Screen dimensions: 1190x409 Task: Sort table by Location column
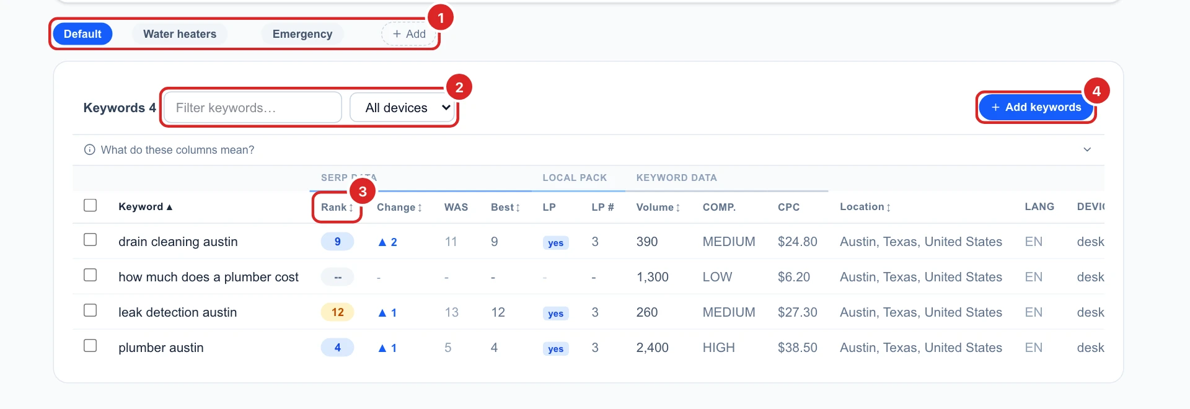pos(866,207)
